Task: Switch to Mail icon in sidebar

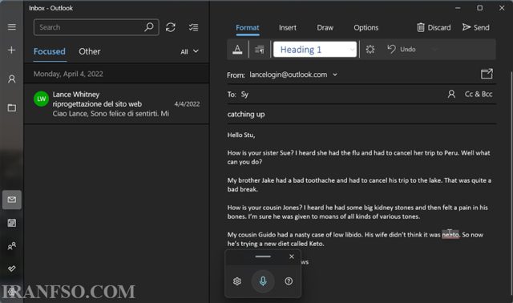Action: [12, 200]
